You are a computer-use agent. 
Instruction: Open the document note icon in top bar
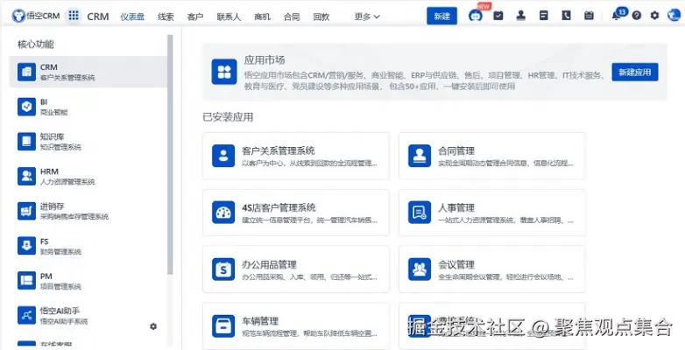coord(543,16)
